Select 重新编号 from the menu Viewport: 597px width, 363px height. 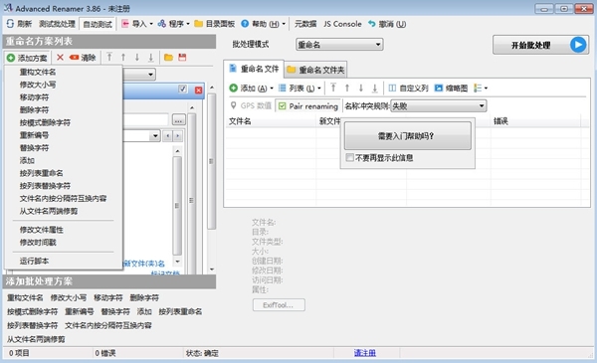pyautogui.click(x=64, y=135)
